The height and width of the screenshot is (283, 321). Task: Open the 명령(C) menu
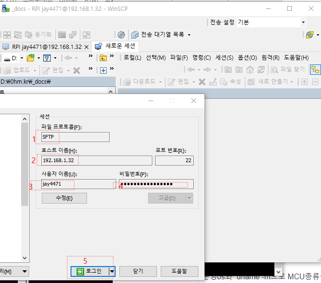click(x=202, y=58)
